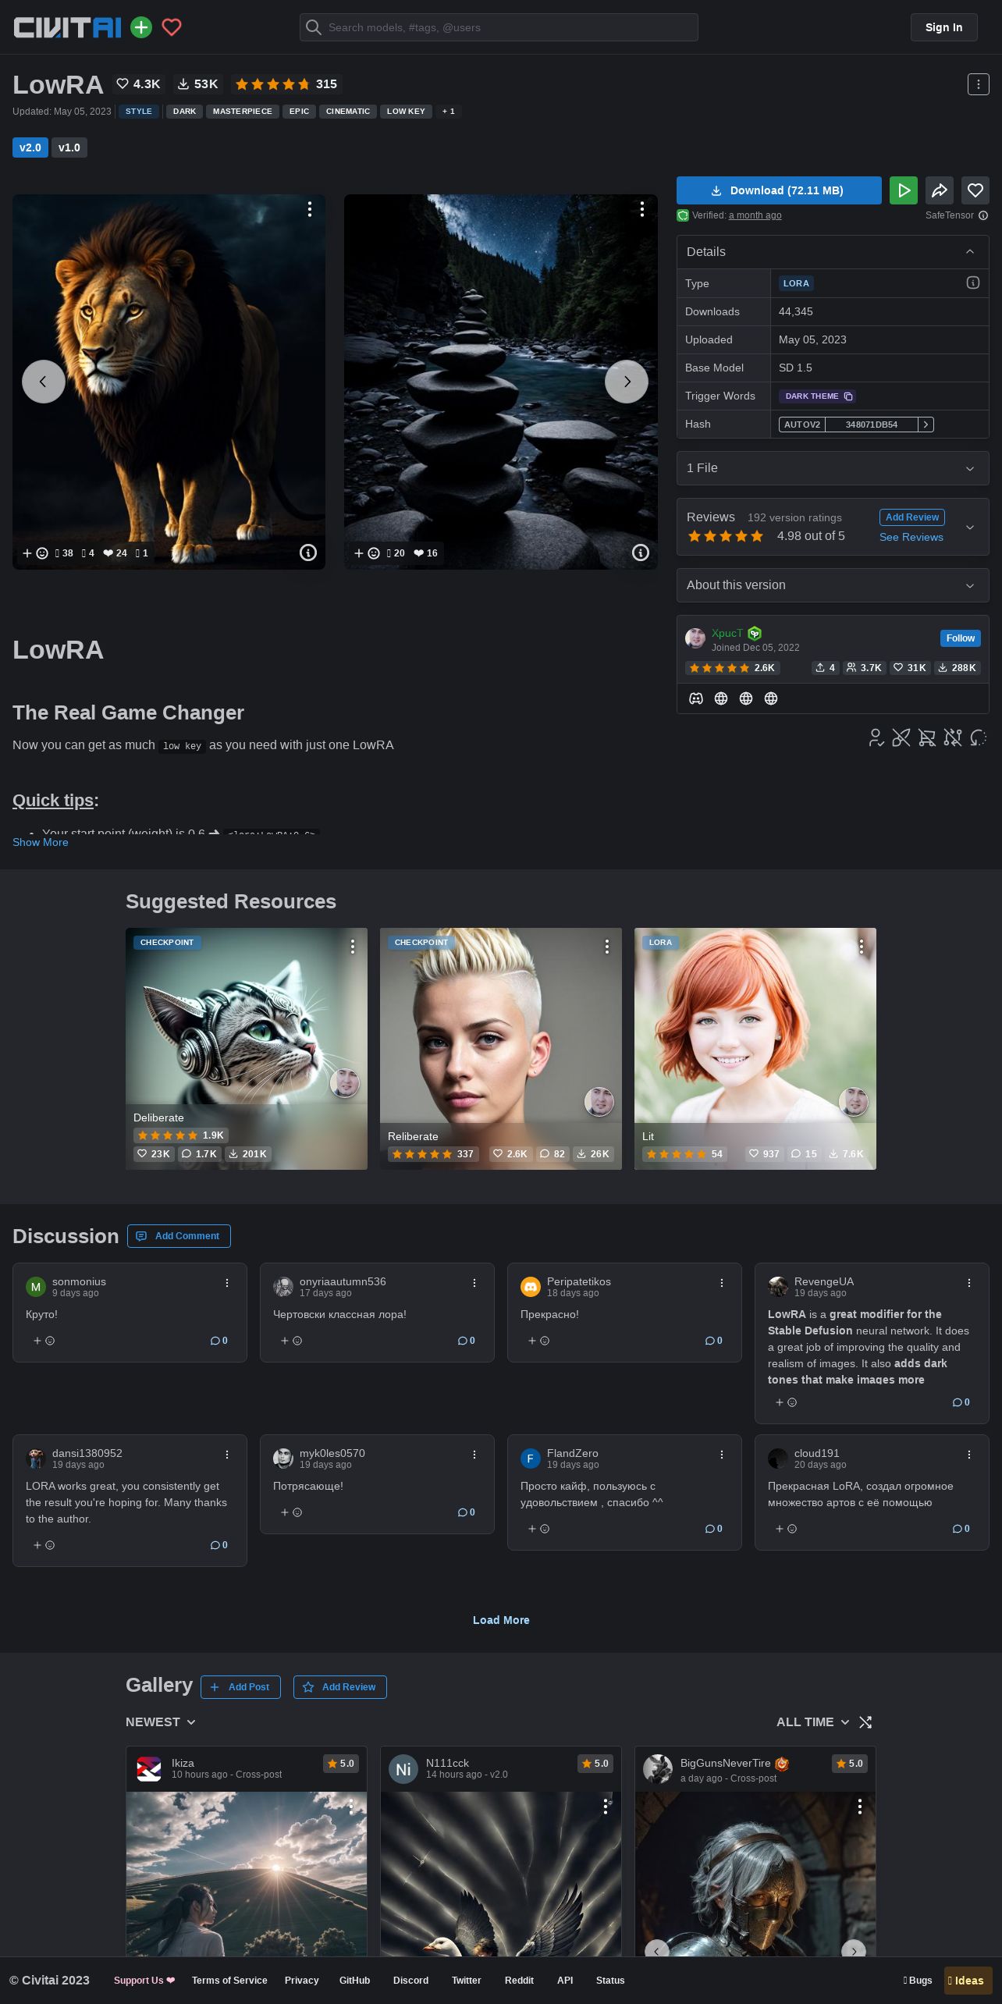The height and width of the screenshot is (2004, 1002).
Task: Cycle the hash type arrow next to 348071DB54
Action: [x=926, y=425]
